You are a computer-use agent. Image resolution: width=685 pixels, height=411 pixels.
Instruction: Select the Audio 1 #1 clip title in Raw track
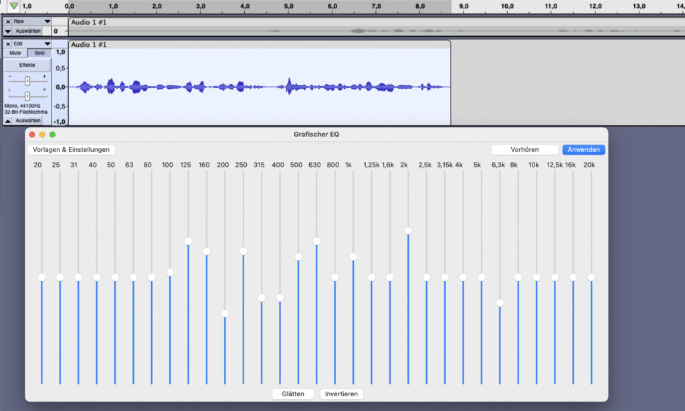89,22
